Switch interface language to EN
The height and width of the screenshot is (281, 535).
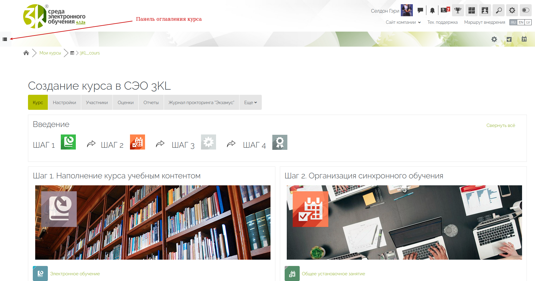(x=521, y=22)
